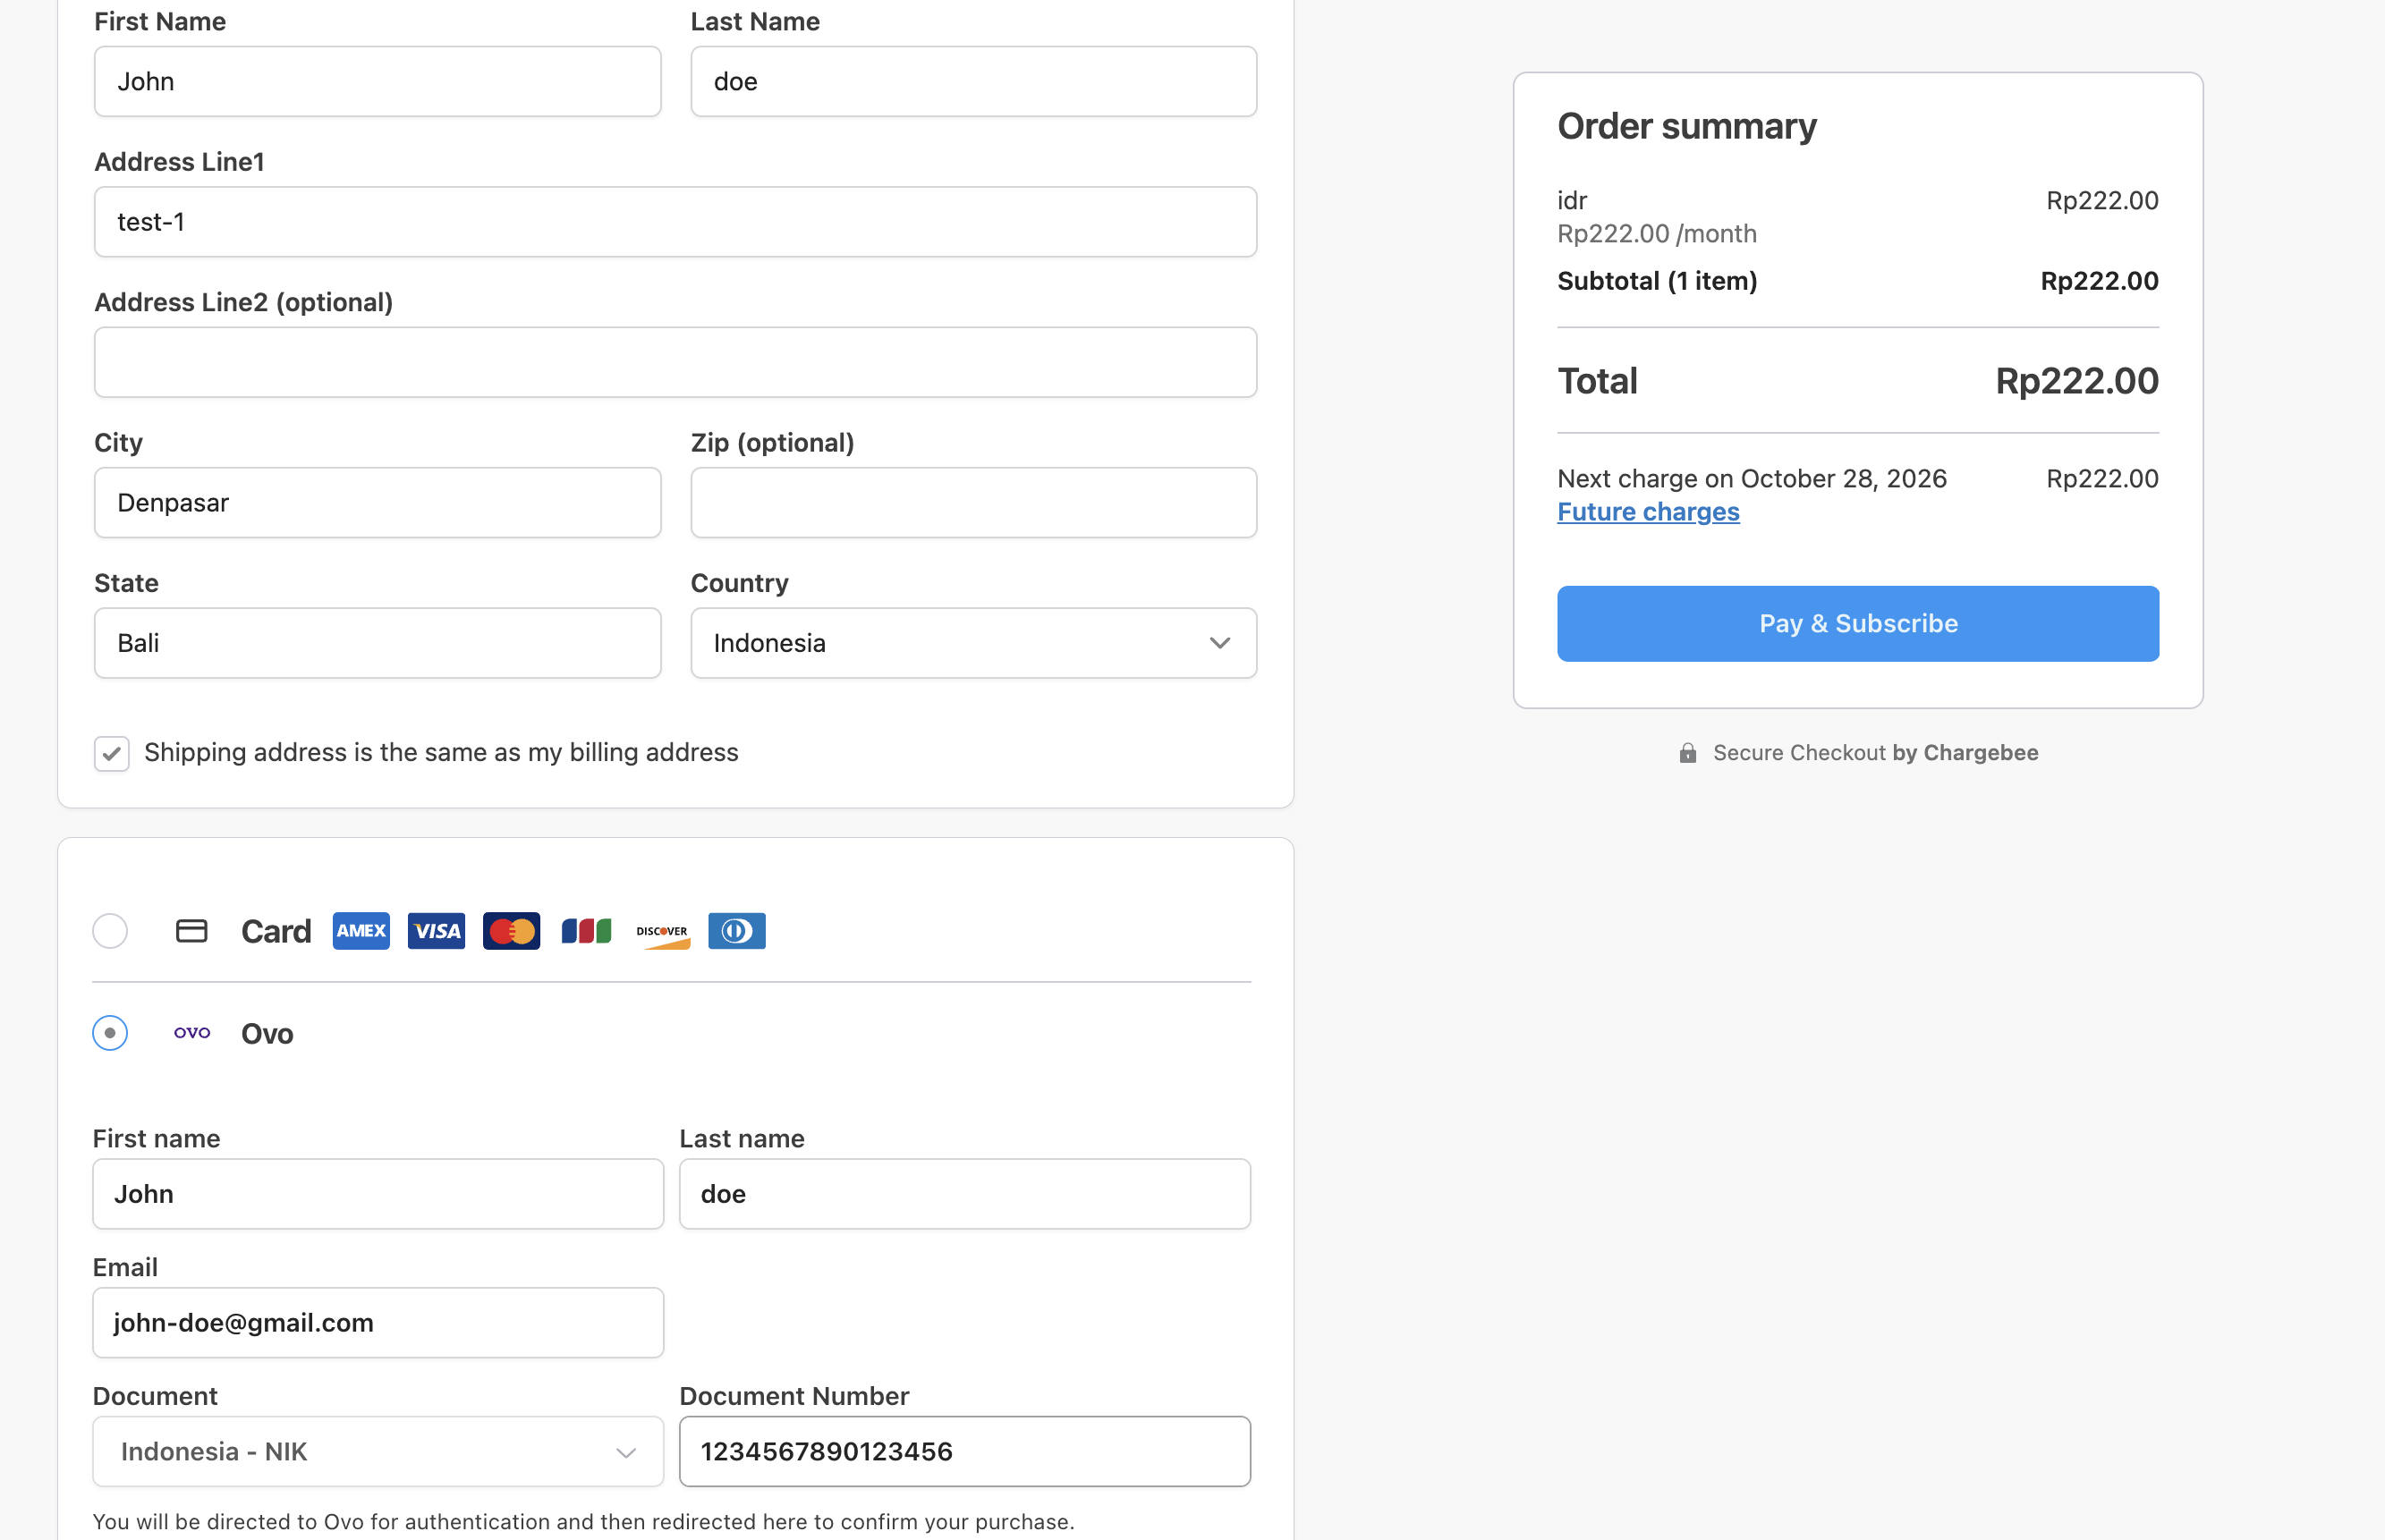
Task: Click the Rp222.00 /month text
Action: click(1656, 234)
